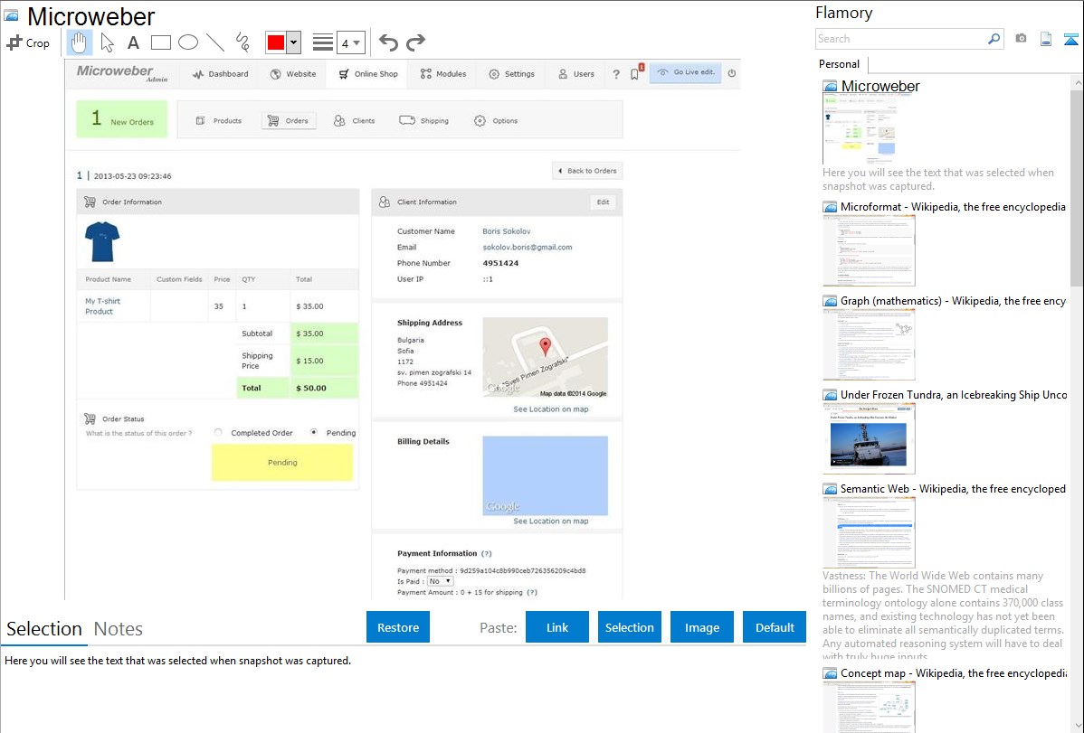Click the Paste Link button
The image size is (1084, 733).
click(x=557, y=627)
